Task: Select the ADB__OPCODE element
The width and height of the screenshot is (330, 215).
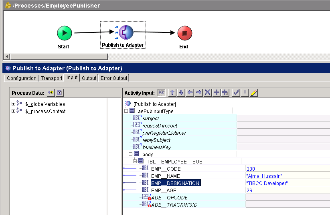Action: [170, 197]
